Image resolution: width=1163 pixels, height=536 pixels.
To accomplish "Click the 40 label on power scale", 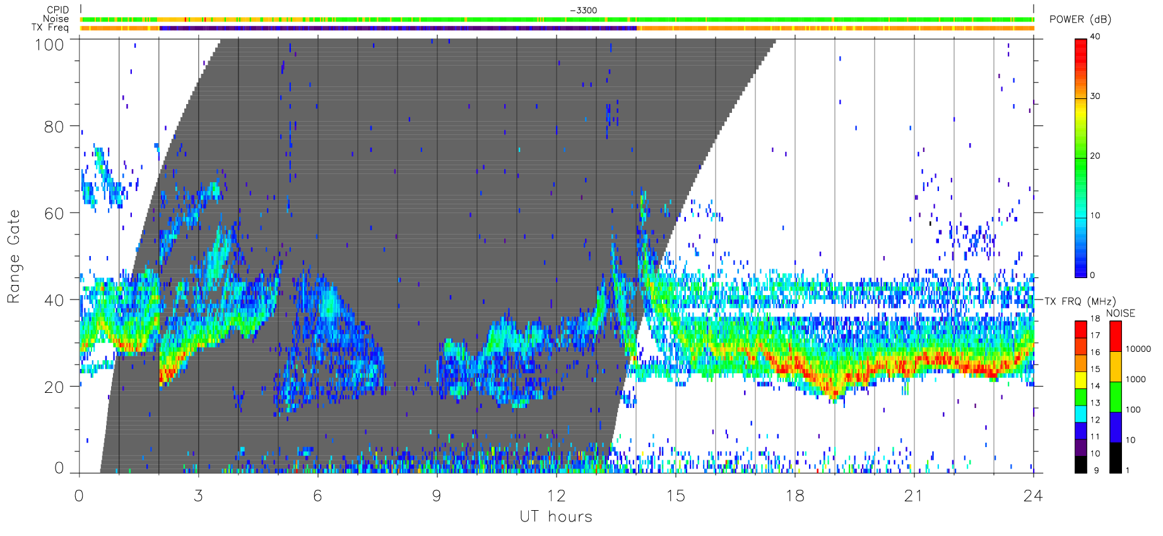I will pyautogui.click(x=1095, y=37).
